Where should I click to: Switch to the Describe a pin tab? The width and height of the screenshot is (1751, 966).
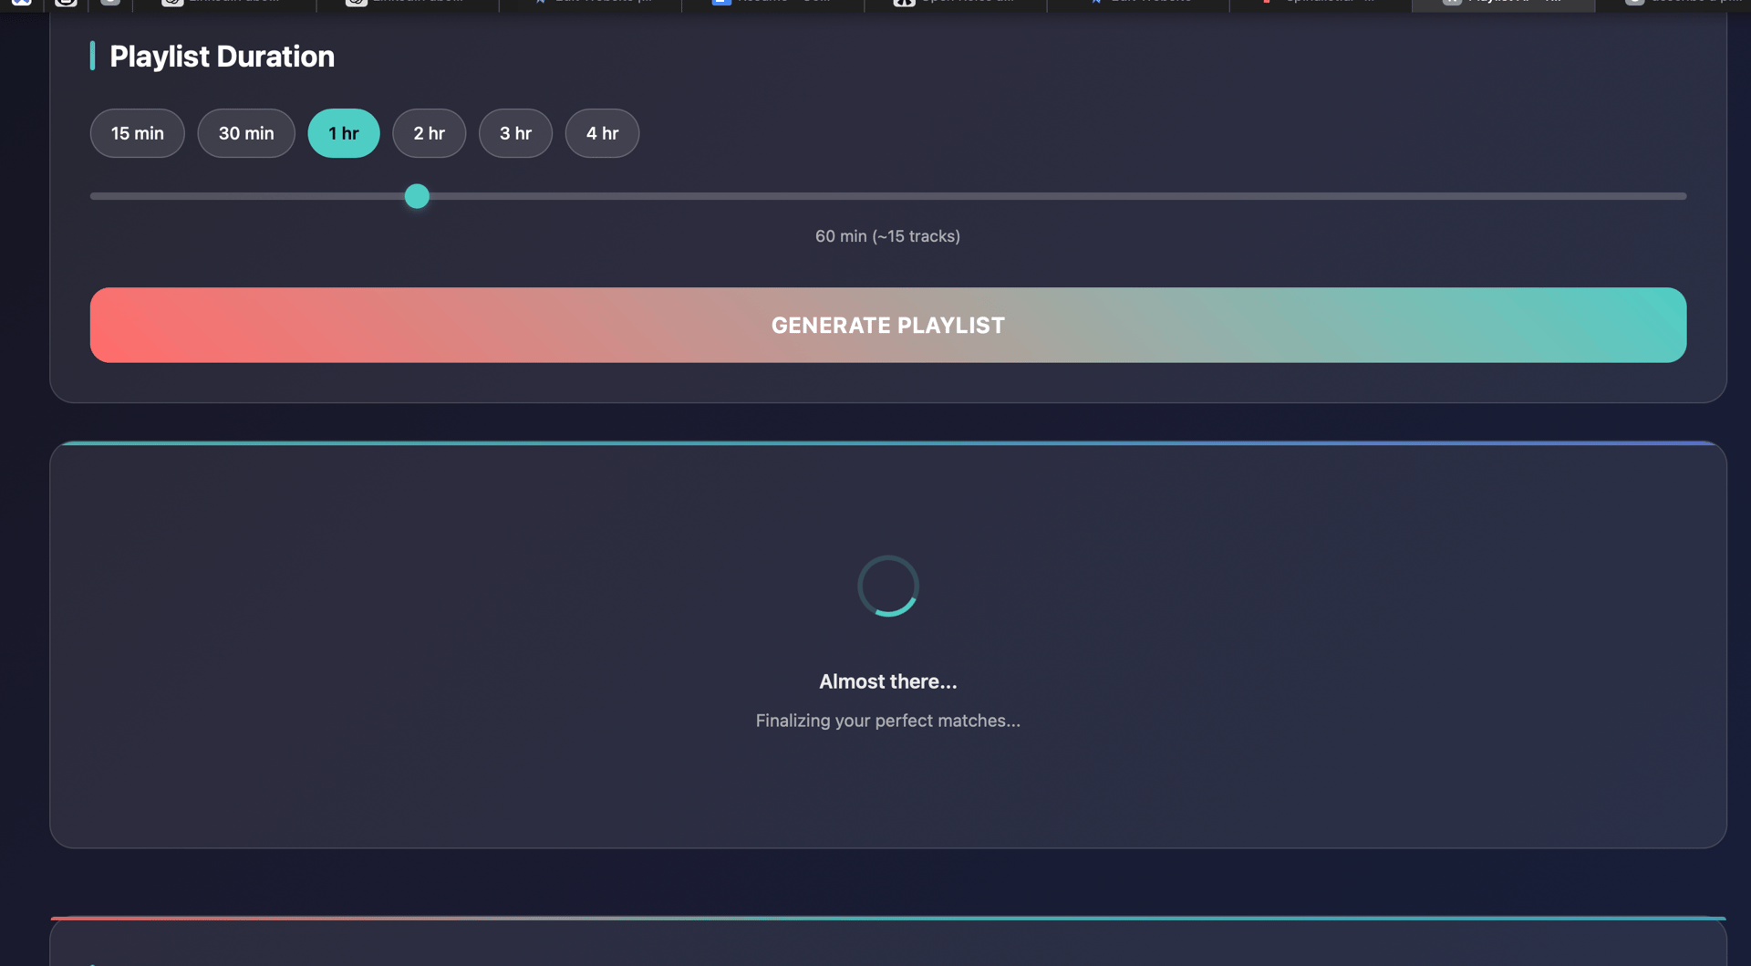1678,4
